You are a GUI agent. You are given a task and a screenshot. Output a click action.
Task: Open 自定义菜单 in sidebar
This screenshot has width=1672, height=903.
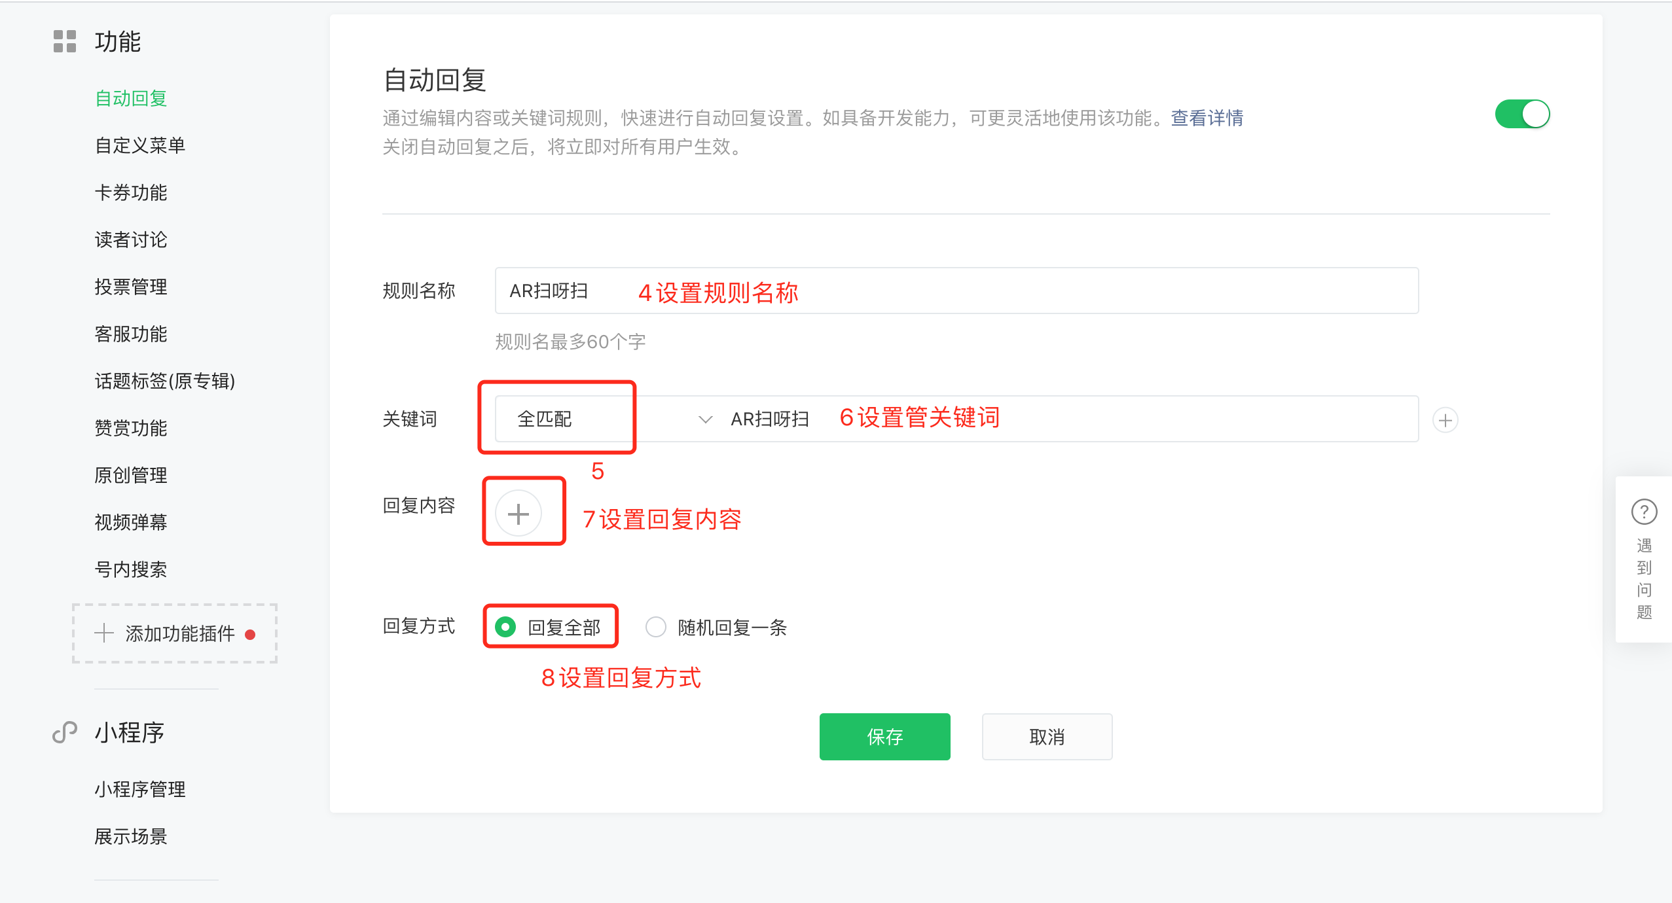140,145
